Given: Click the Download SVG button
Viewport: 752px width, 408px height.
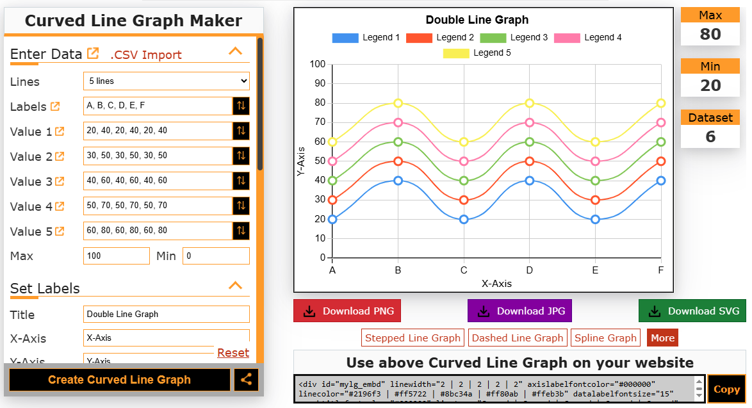Looking at the screenshot, I should coord(692,311).
